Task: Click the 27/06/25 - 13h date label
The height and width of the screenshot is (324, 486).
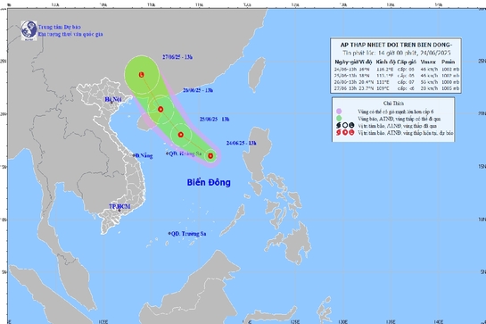Action: 177,57
